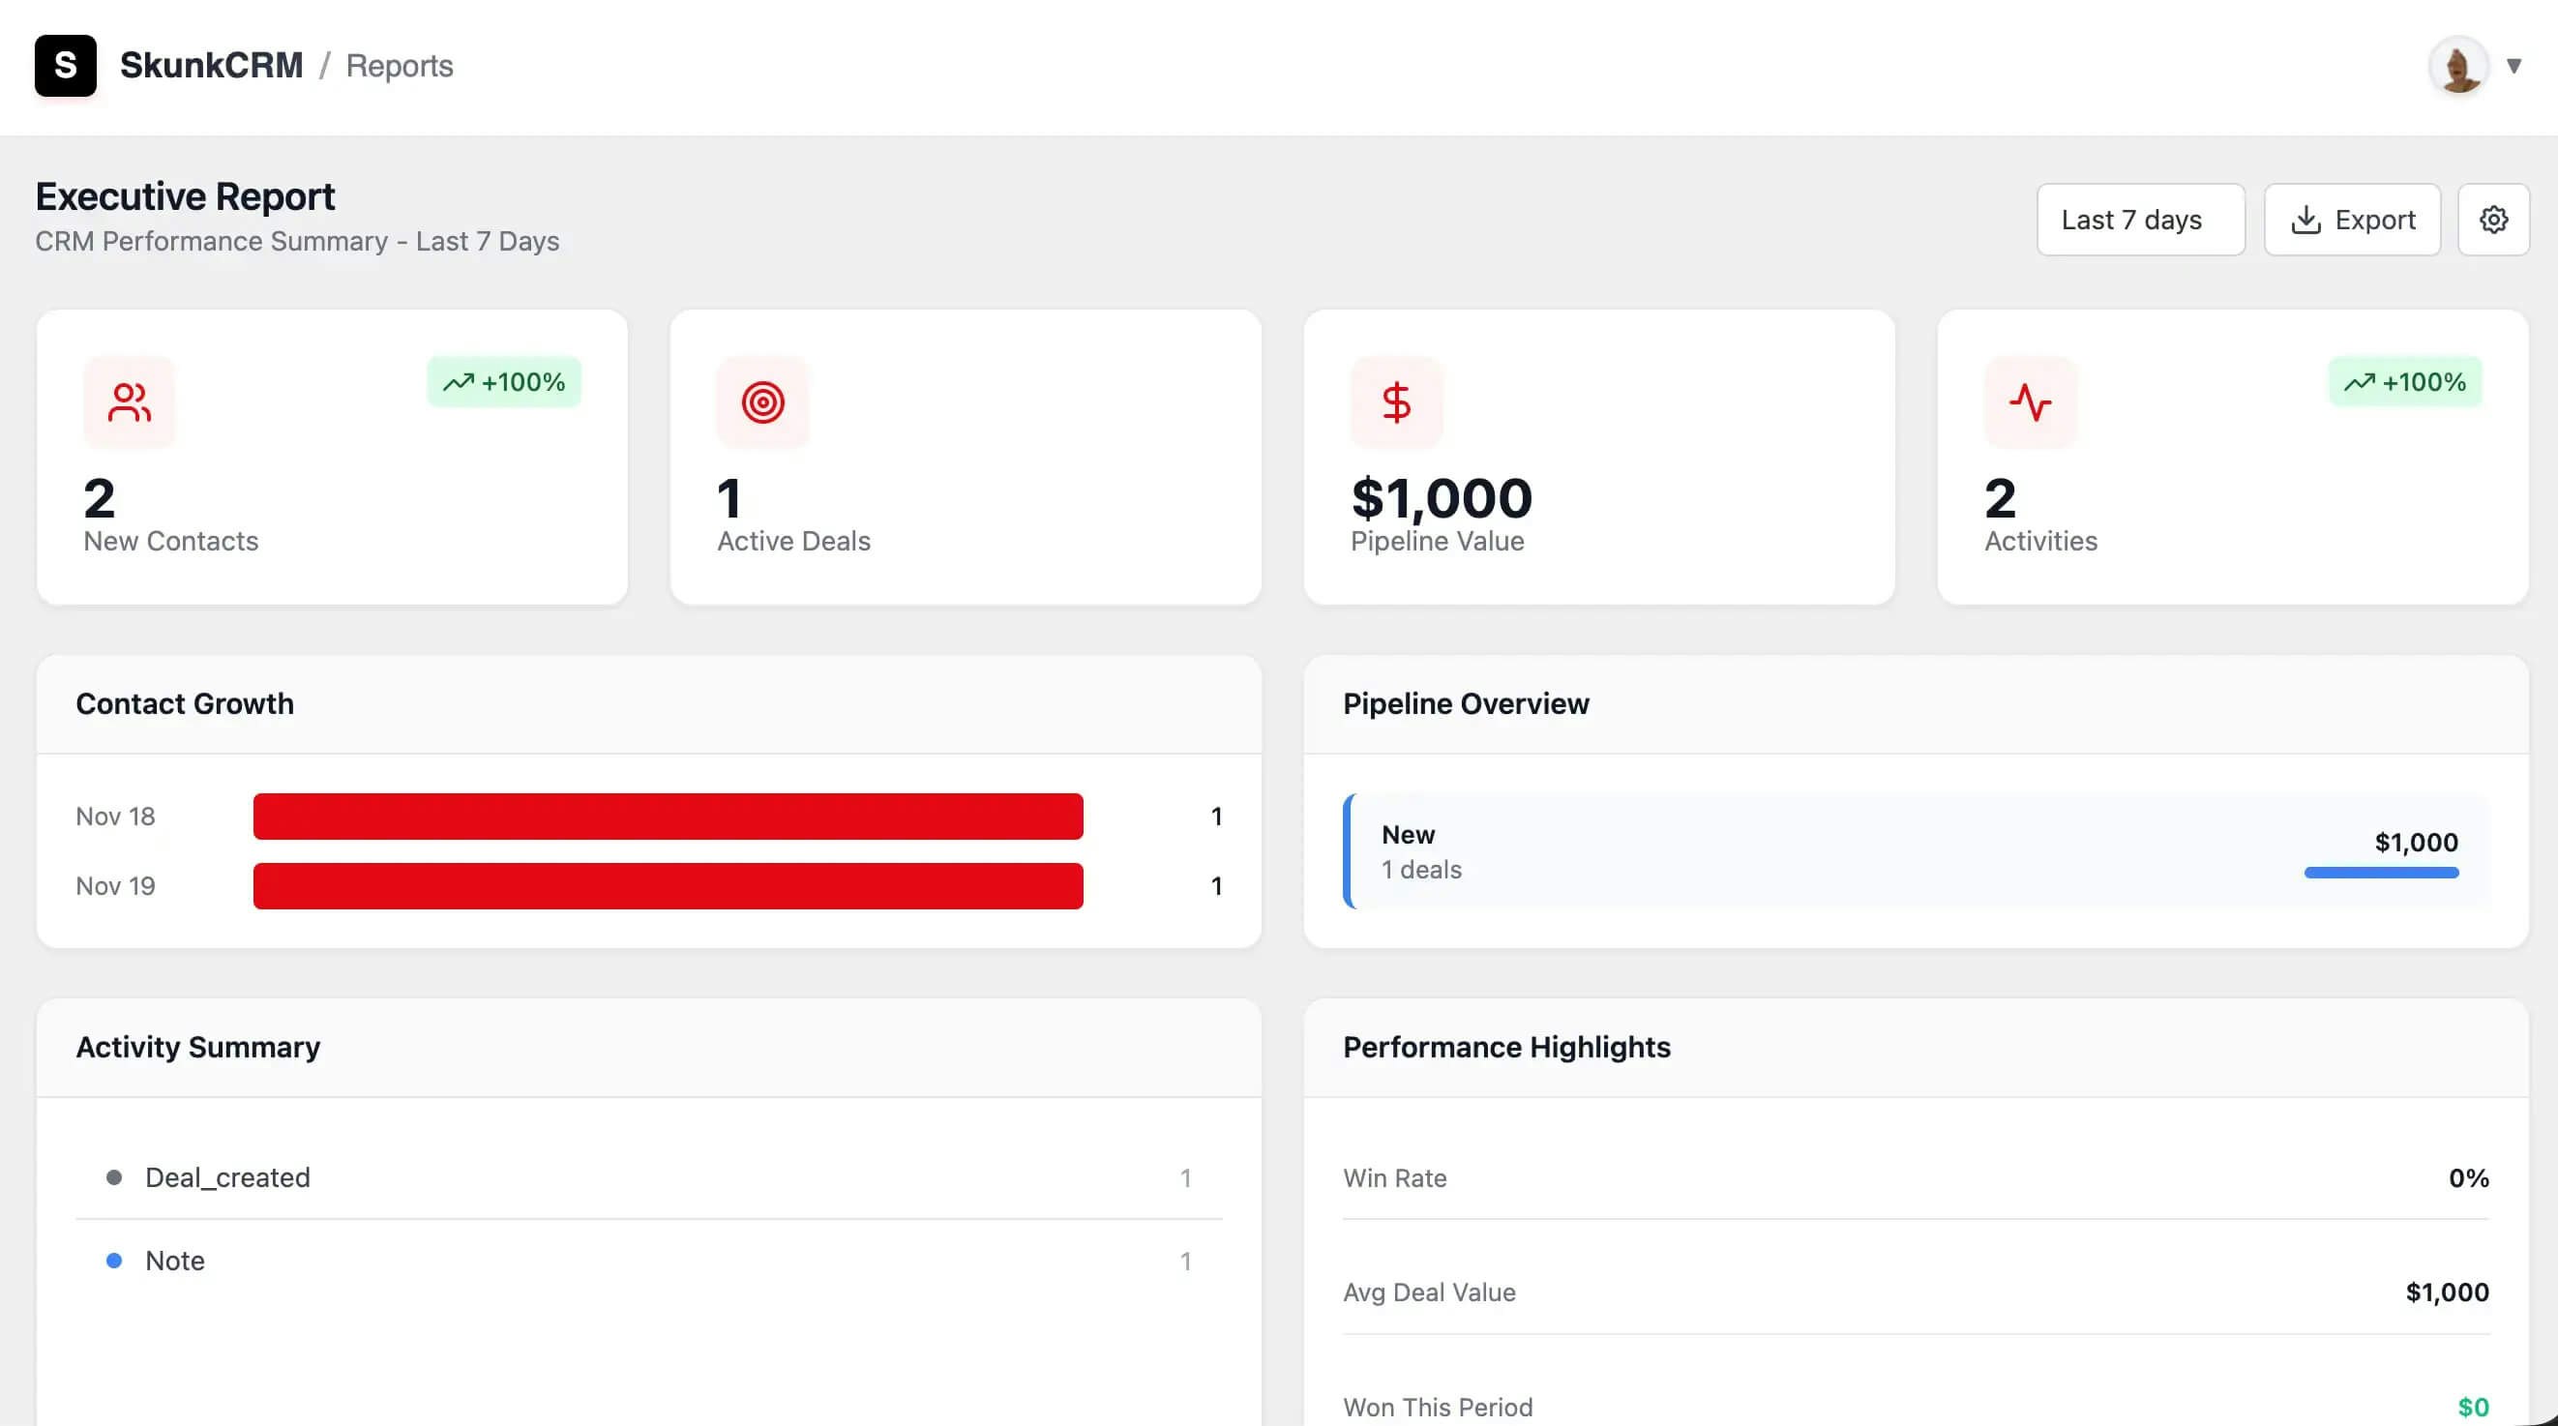Click the Activities pulse icon
This screenshot has height=1426, width=2558.
pos(2030,401)
